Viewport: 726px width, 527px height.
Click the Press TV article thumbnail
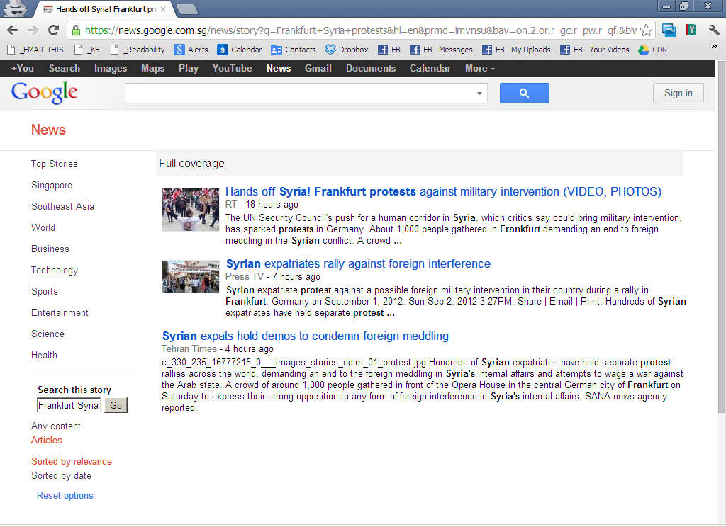pyautogui.click(x=190, y=276)
